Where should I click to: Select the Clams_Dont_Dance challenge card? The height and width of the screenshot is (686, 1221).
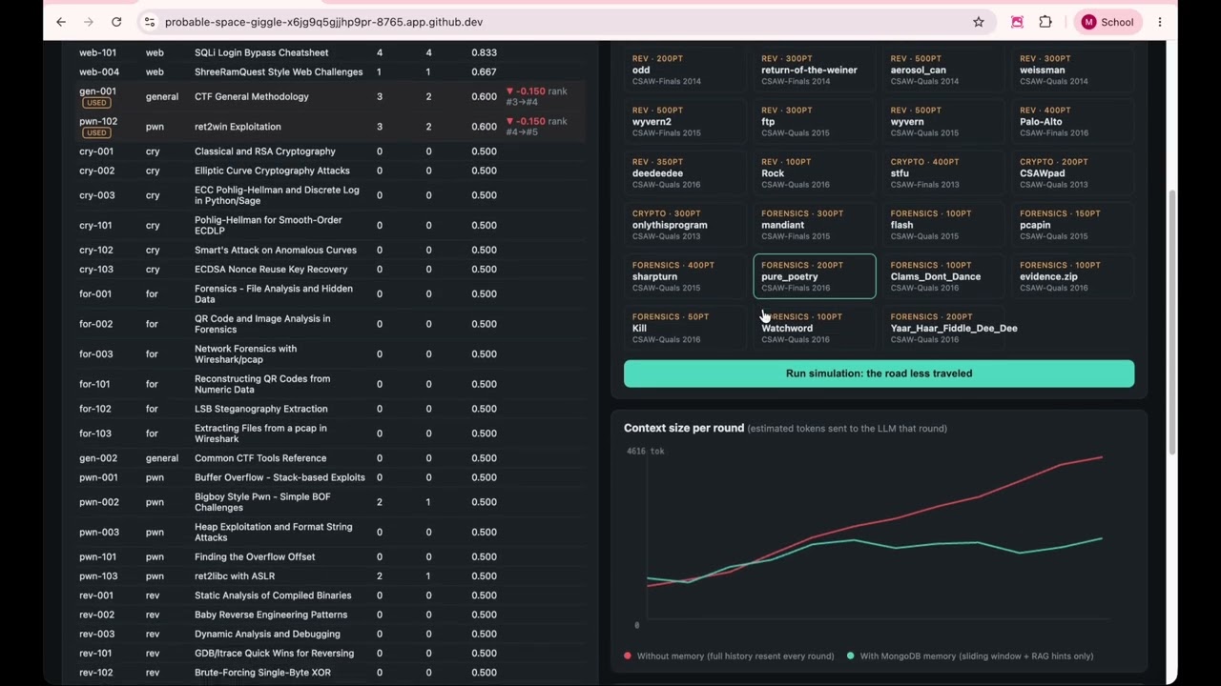[x=943, y=276]
